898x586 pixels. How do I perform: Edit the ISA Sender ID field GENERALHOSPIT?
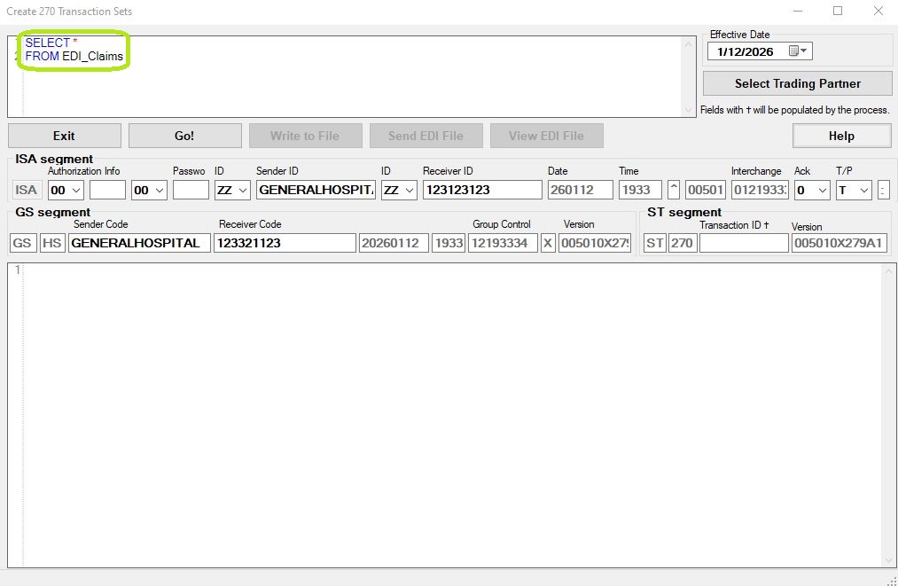coord(316,191)
